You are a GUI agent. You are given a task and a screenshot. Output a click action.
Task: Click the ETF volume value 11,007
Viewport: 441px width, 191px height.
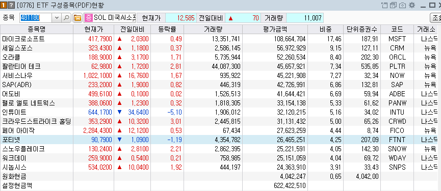click(x=313, y=18)
